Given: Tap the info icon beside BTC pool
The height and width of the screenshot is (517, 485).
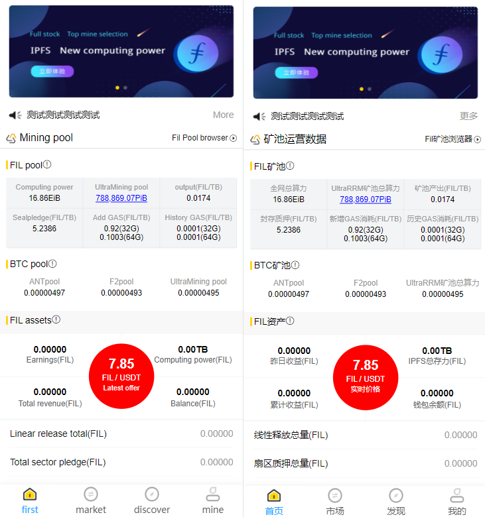Looking at the screenshot, I should [53, 263].
